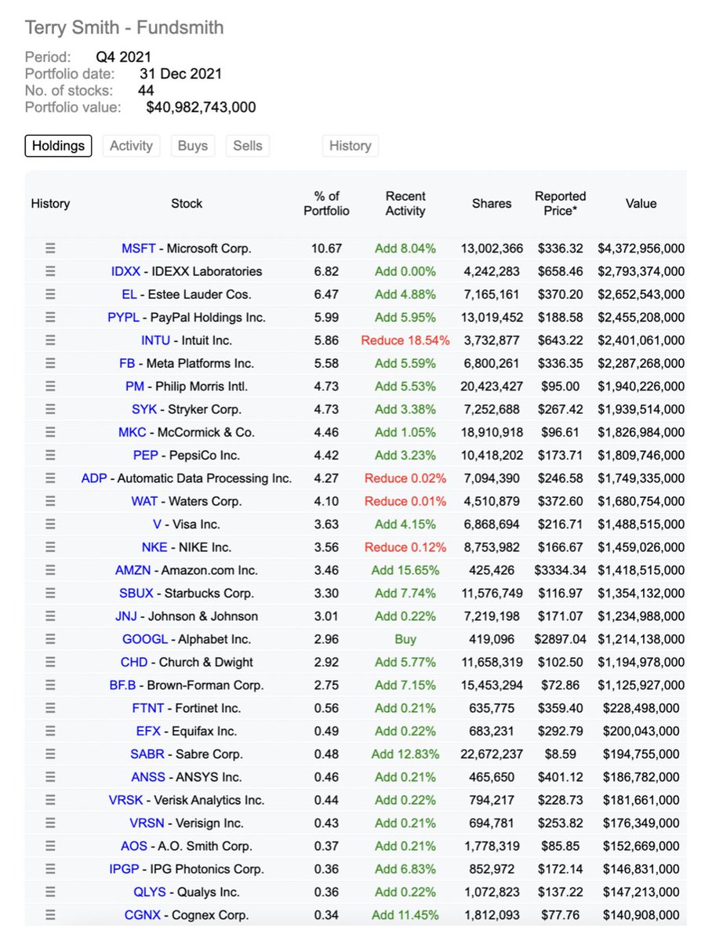Open the IPGP ticker link
The image size is (723, 941).
pyautogui.click(x=125, y=870)
